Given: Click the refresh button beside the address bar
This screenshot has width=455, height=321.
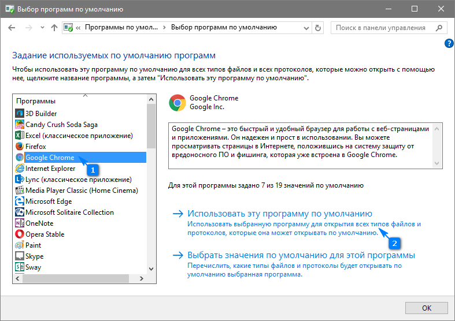Looking at the screenshot, I should pos(317,28).
